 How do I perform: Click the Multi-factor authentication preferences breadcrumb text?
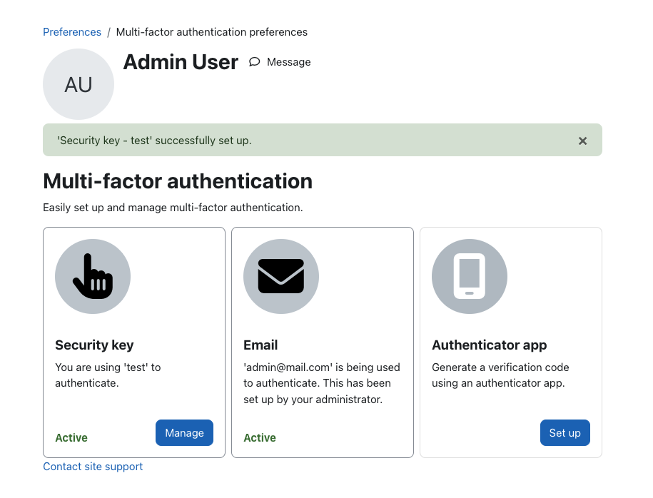tap(211, 32)
